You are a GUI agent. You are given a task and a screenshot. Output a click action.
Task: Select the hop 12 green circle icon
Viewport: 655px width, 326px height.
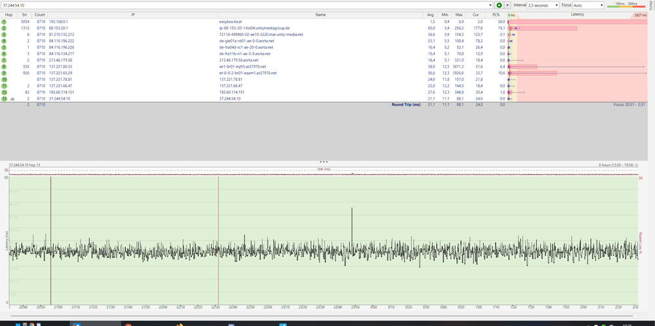click(x=3, y=92)
